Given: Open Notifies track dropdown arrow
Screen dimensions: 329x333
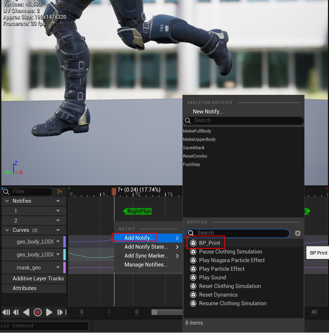Looking at the screenshot, I should pos(58,201).
